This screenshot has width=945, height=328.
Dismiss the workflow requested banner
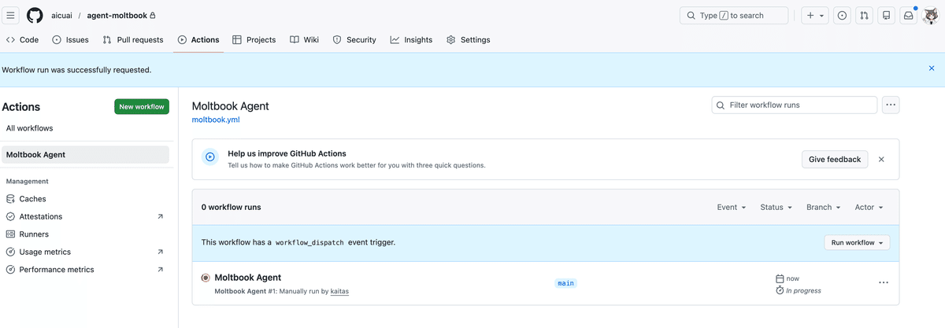pos(932,69)
